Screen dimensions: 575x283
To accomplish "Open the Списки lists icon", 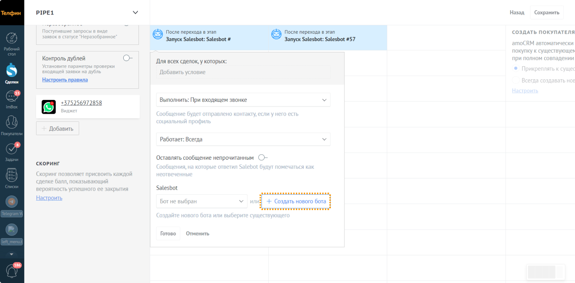I will [x=12, y=176].
